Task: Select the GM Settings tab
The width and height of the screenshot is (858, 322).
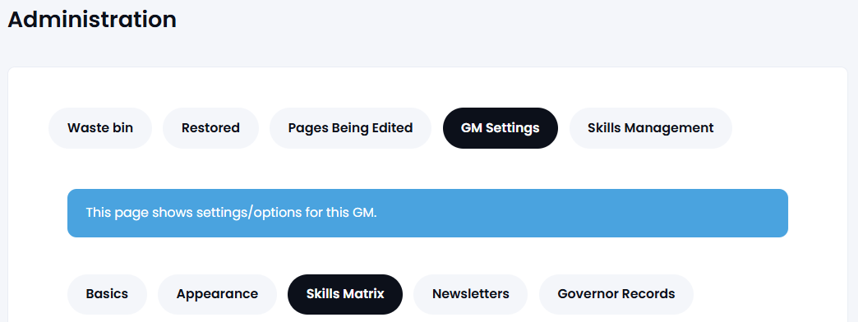Action: point(501,128)
